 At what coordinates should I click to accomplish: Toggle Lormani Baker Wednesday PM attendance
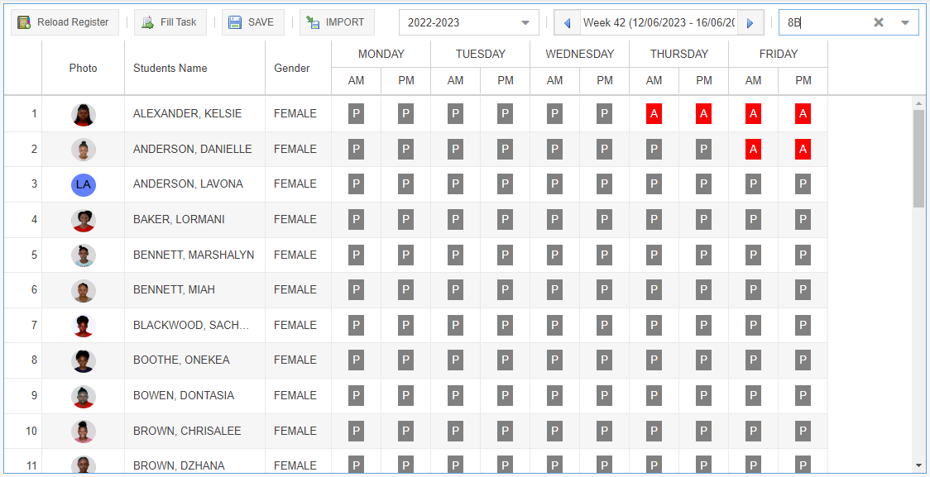coord(604,219)
